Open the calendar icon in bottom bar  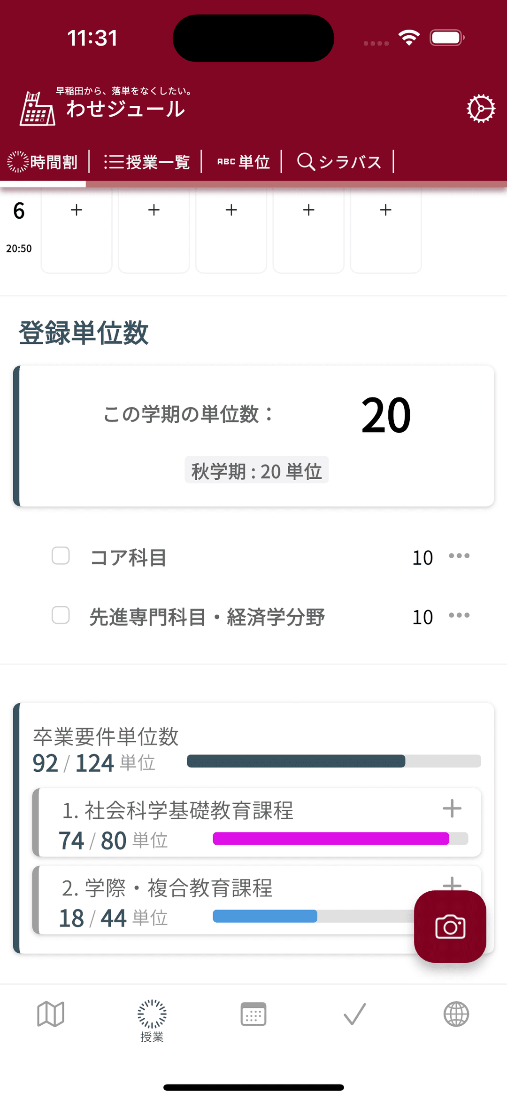pyautogui.click(x=253, y=1014)
